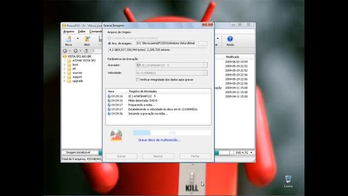The height and width of the screenshot is (196, 348).
Task: Select the sources folder in the tree
Action: tap(77, 73)
